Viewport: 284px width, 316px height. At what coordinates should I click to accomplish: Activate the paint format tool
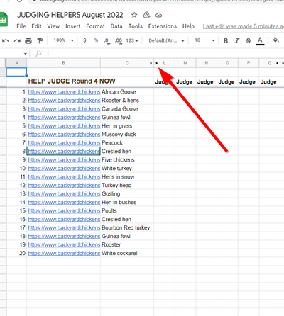pos(40,40)
